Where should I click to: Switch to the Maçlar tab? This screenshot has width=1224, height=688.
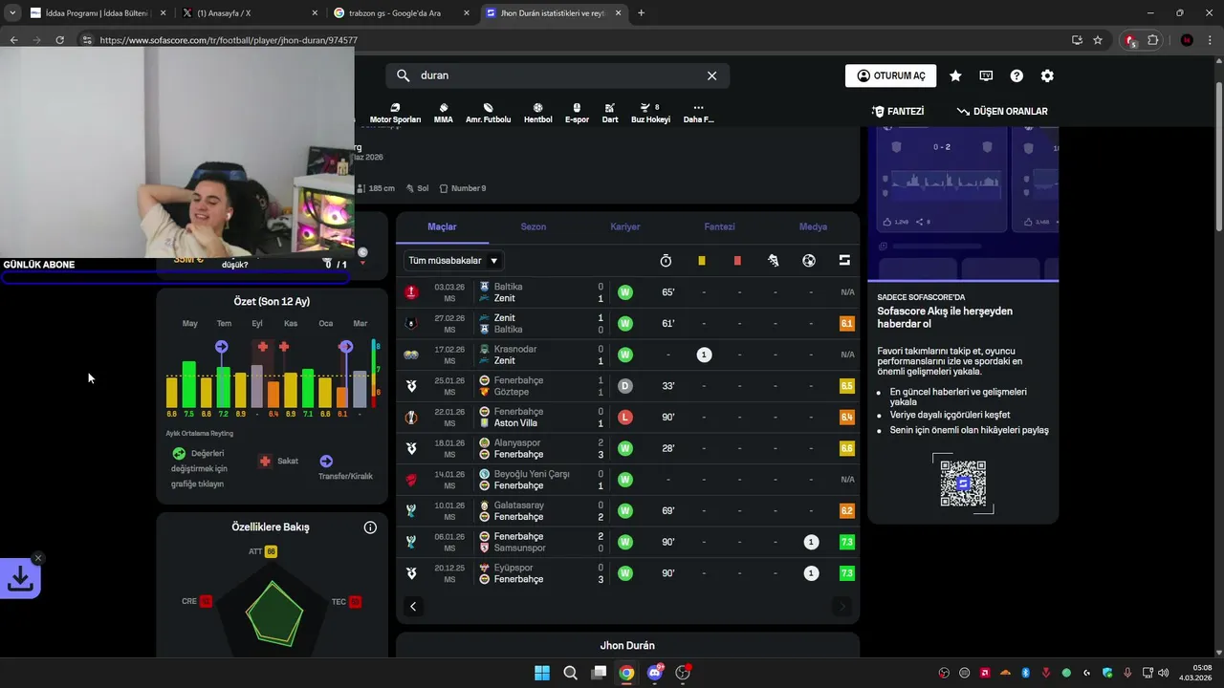pos(442,226)
